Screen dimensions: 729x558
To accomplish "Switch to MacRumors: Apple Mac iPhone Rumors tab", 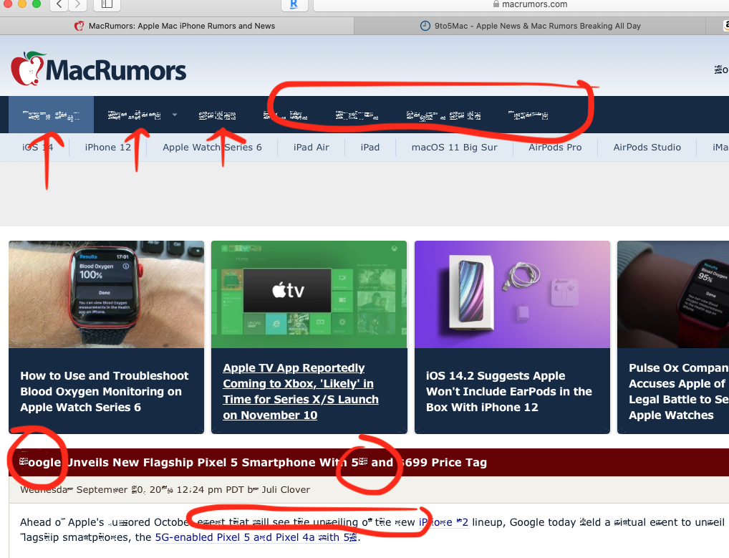I will pyautogui.click(x=177, y=26).
